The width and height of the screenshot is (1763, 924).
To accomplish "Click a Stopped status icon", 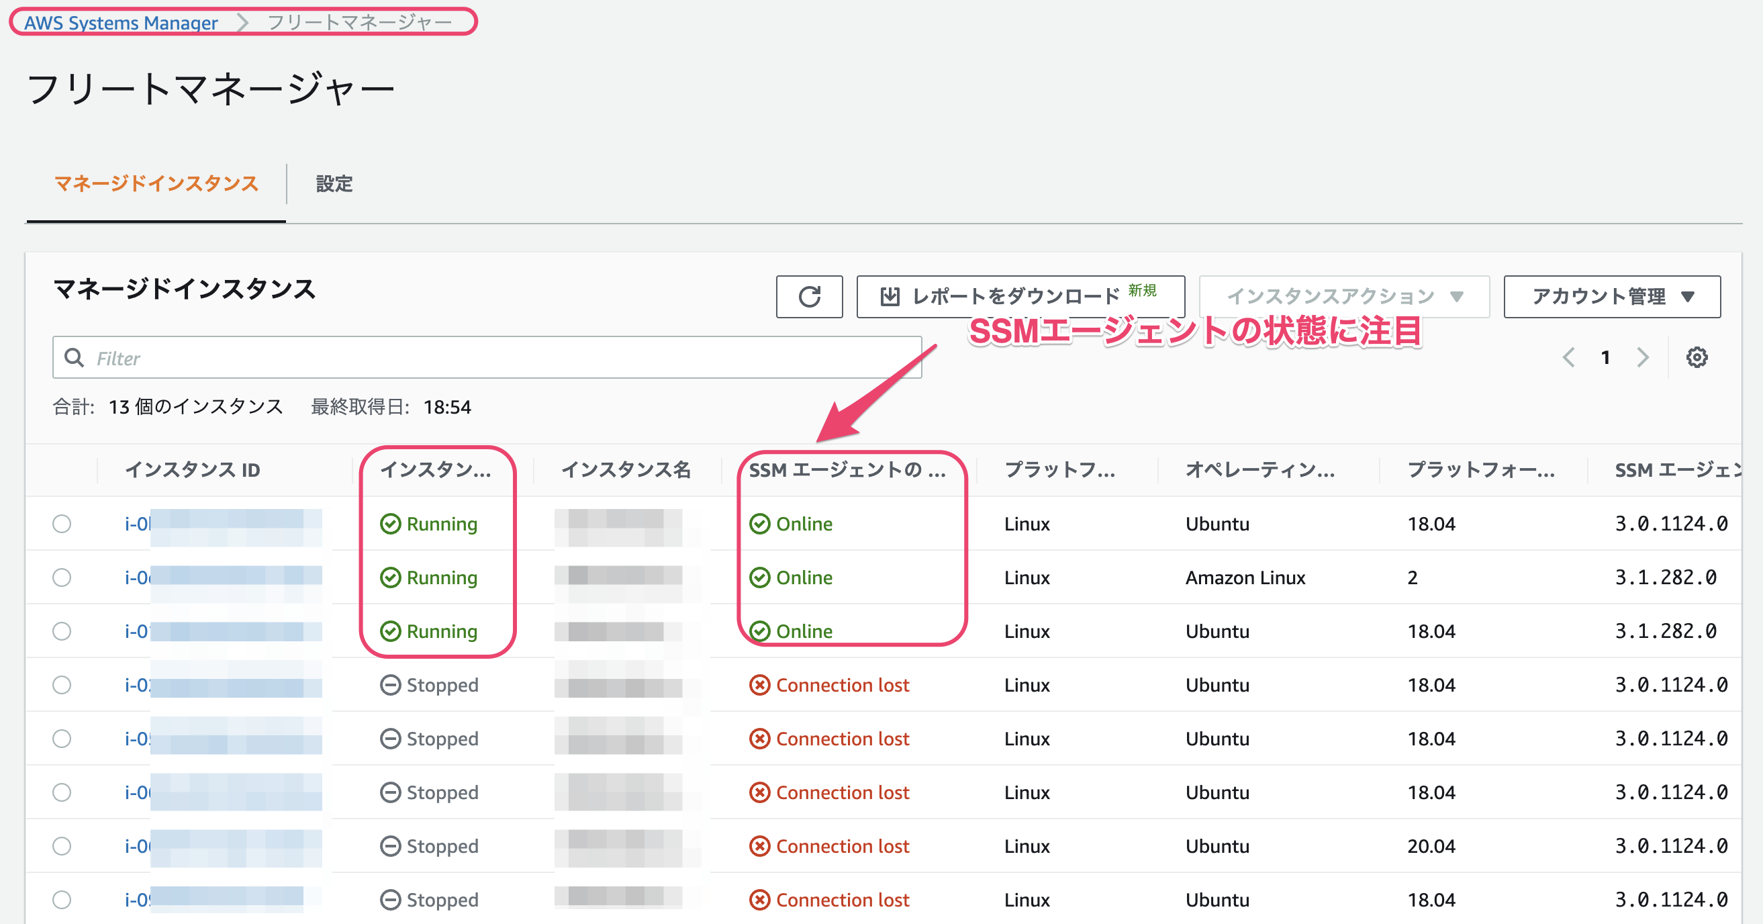I will (x=390, y=684).
